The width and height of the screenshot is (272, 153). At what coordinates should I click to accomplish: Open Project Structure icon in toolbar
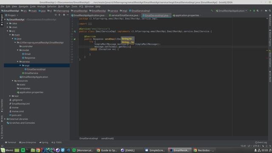[x=266, y=11]
